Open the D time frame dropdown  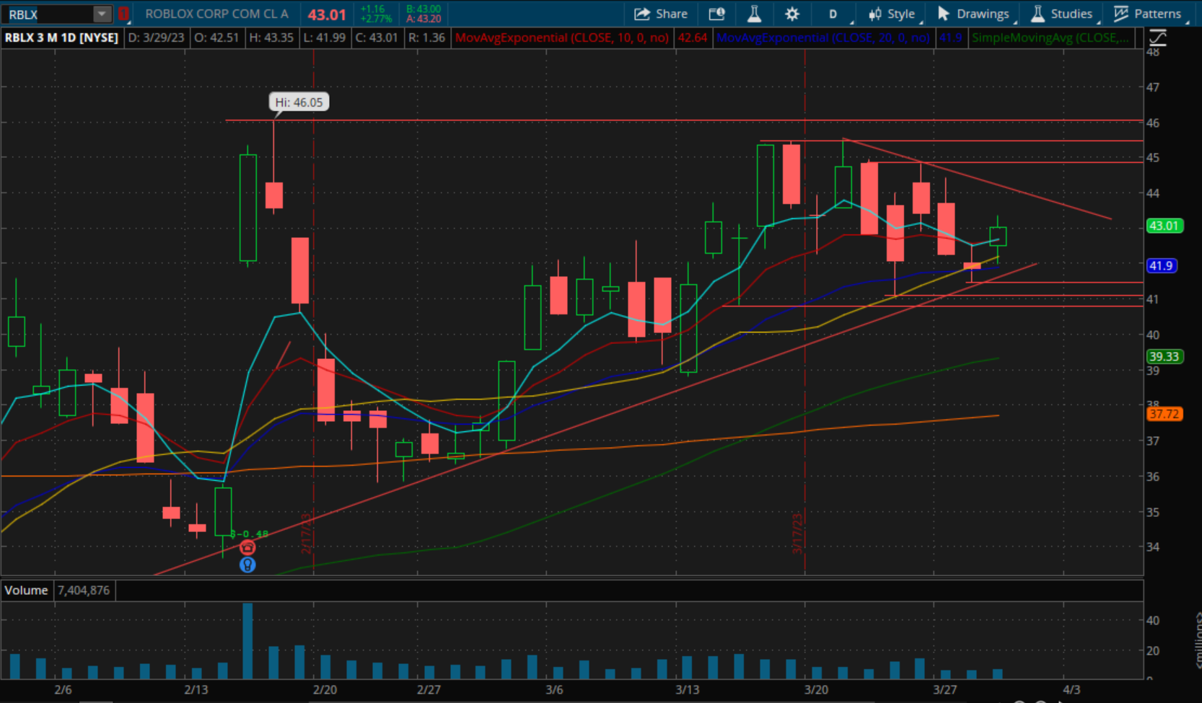(833, 14)
